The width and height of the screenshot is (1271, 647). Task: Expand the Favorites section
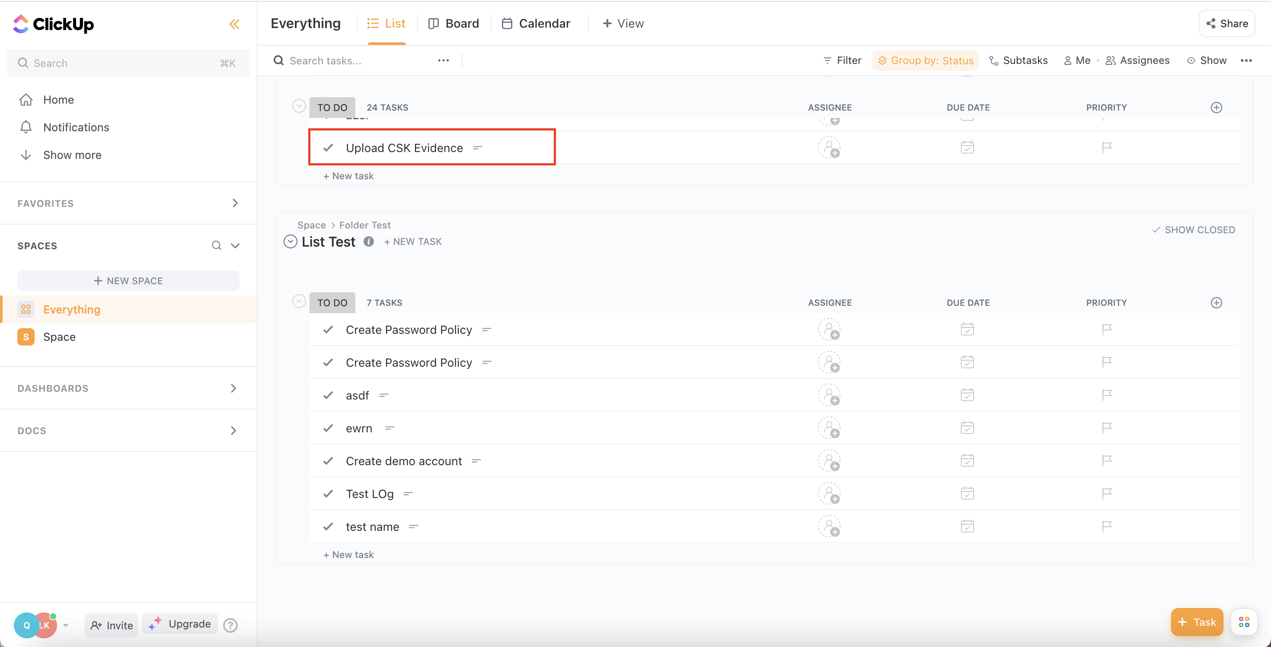point(235,203)
